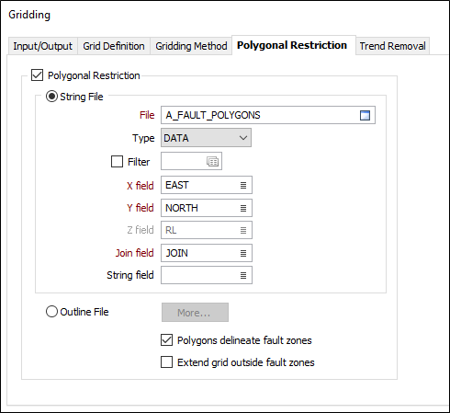Open field list icon for Y field
The image size is (450, 413).
243,208
